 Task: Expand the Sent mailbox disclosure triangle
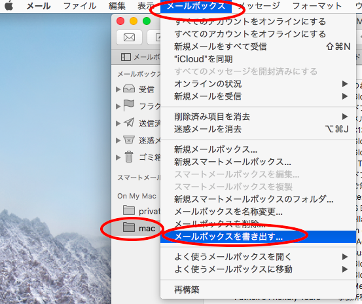point(118,123)
